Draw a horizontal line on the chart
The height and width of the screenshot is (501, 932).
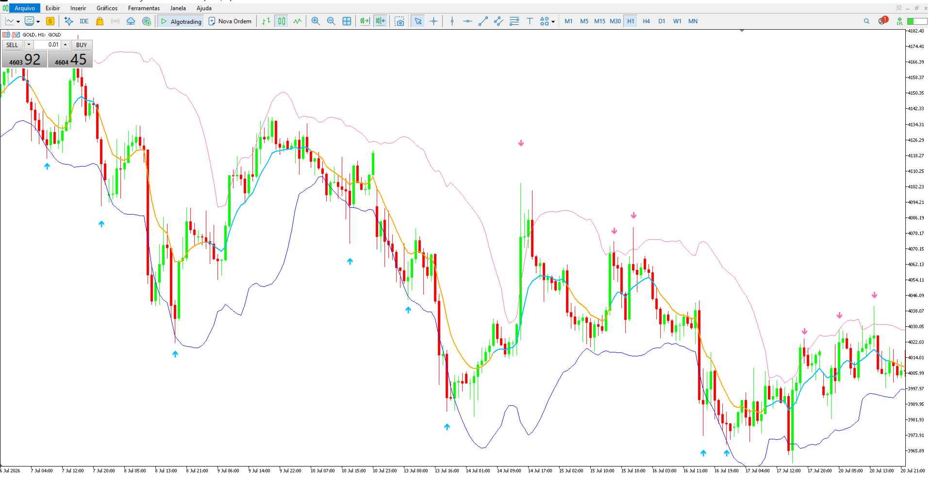click(x=467, y=21)
